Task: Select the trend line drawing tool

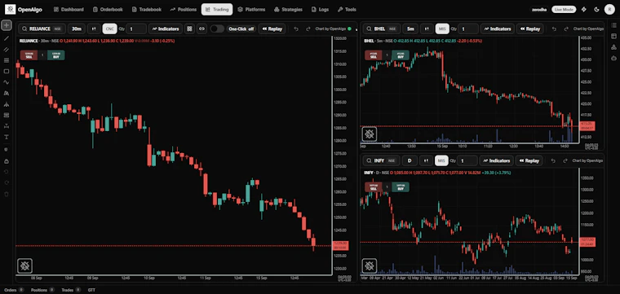Action: pos(7,38)
